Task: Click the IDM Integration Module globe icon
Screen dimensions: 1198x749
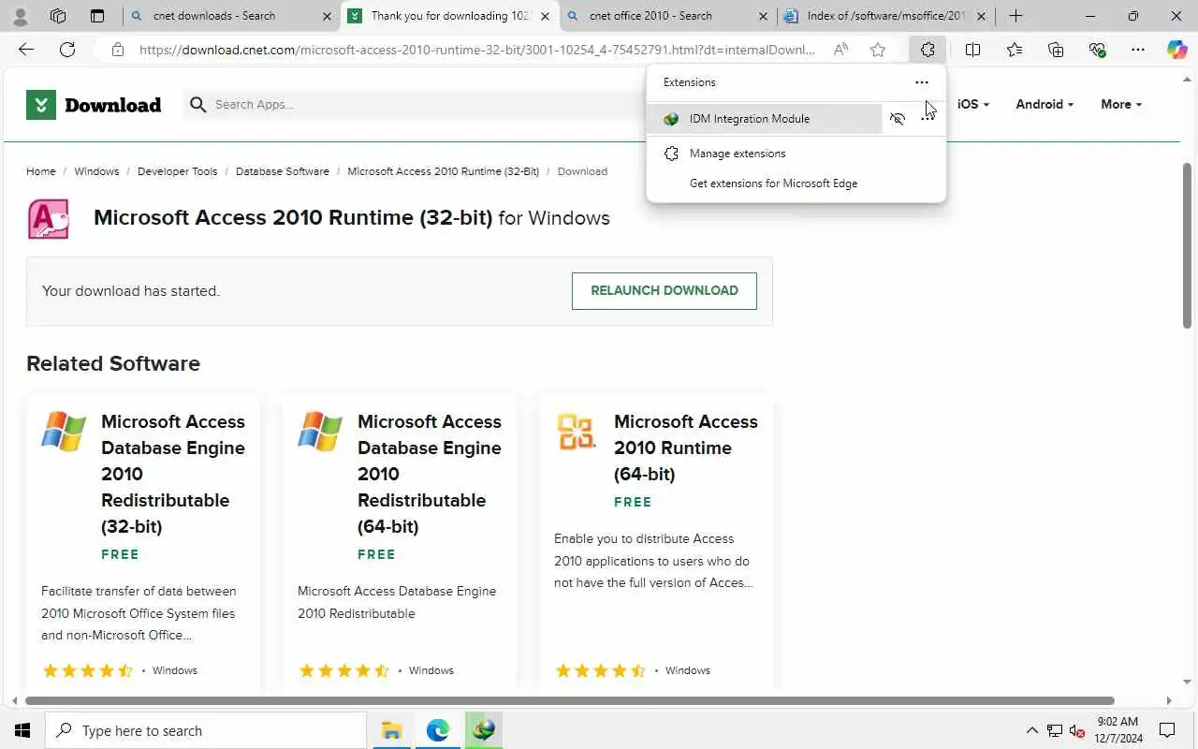Action: [671, 119]
